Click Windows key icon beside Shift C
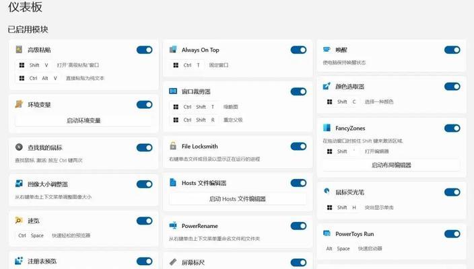The width and height of the screenshot is (474, 269). (330, 102)
